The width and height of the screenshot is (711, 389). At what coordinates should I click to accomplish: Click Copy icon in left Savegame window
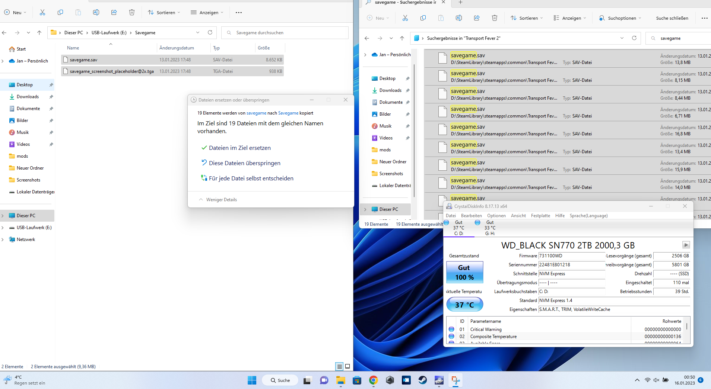click(60, 12)
